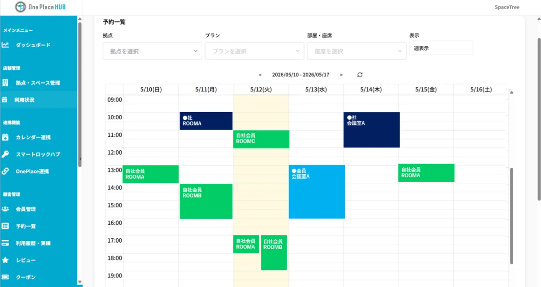Click the 5/14(木) column header
Screen dimensions: 541x287
(x=371, y=89)
